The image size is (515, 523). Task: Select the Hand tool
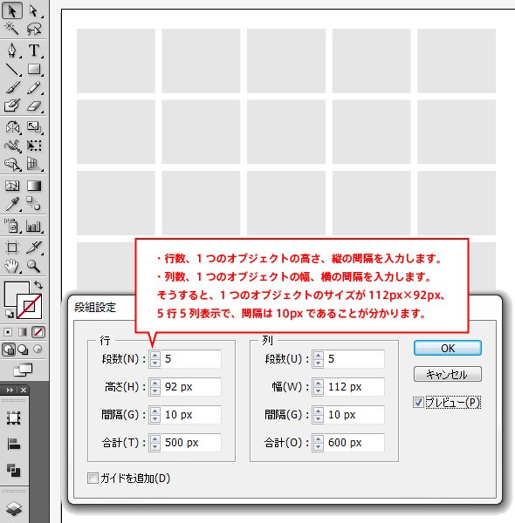point(12,266)
